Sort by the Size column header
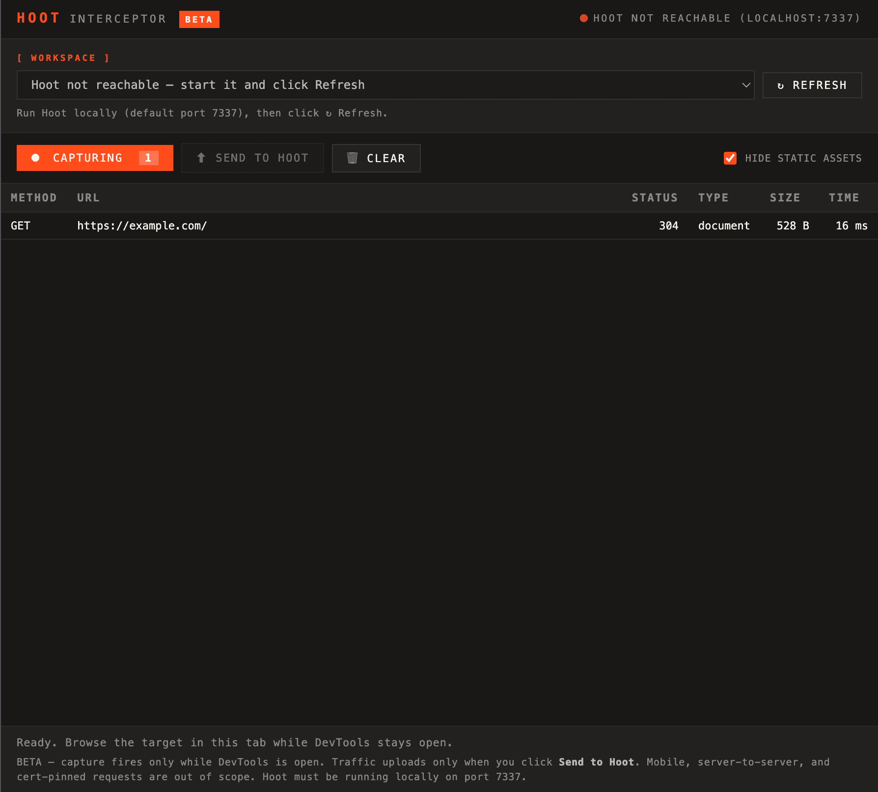Screen dimensions: 878x792 coord(785,198)
